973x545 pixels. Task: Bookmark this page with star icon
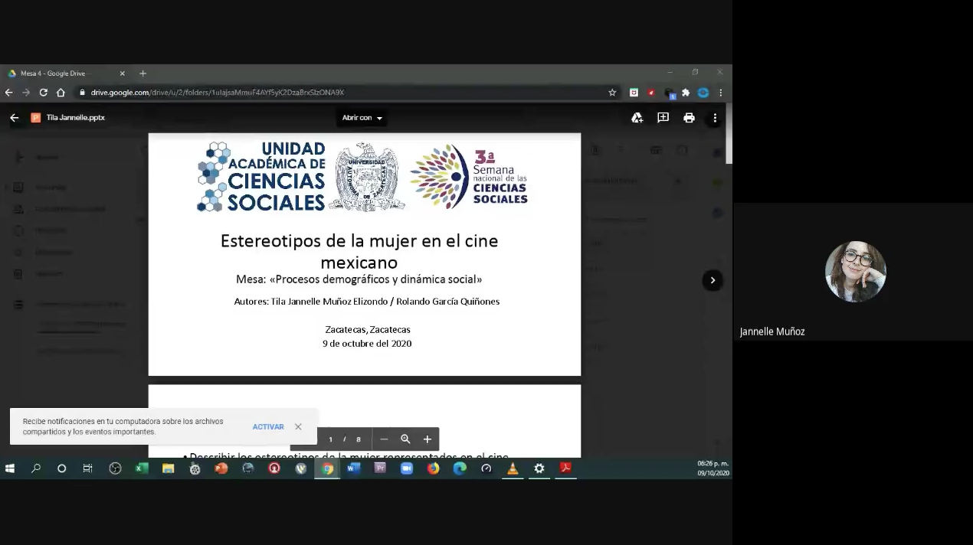(x=612, y=93)
